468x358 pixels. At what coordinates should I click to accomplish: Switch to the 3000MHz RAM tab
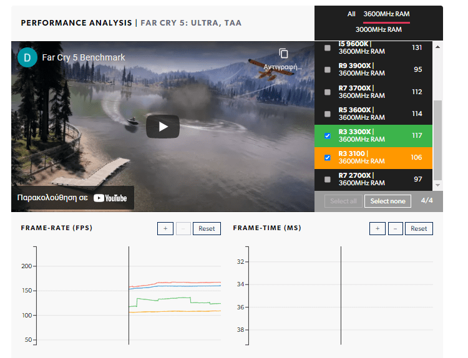tap(379, 29)
